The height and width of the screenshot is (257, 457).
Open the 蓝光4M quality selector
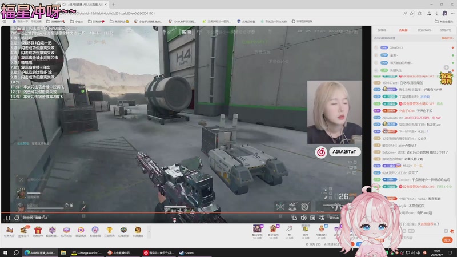[334, 218]
